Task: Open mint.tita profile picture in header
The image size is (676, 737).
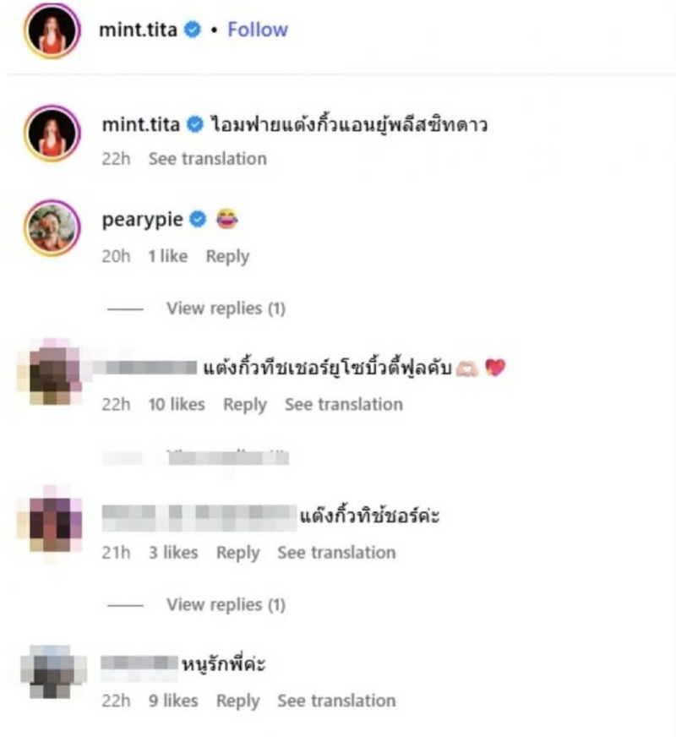Action: (52, 30)
